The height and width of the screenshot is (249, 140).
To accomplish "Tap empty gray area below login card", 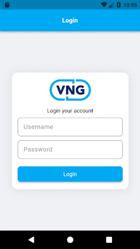I will pos(70,210).
